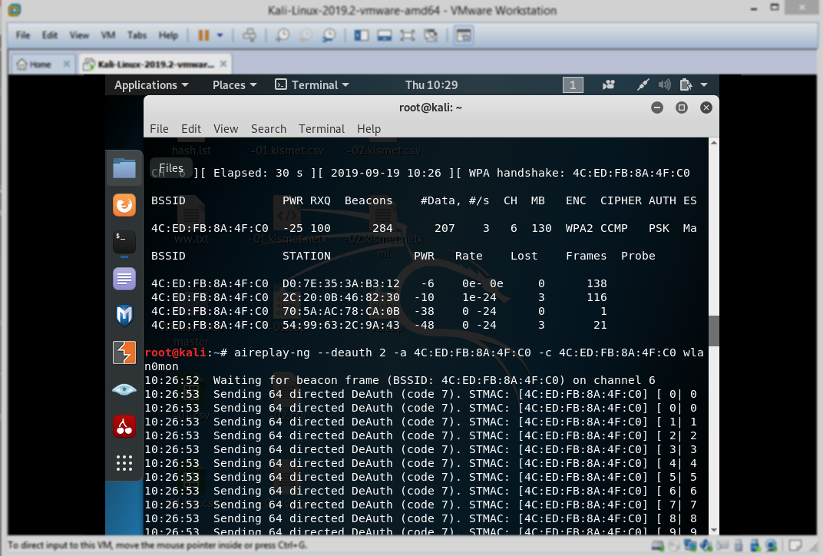Viewport: 823px width, 556px height.
Task: Click the root@kali prompt text
Action: click(x=175, y=352)
